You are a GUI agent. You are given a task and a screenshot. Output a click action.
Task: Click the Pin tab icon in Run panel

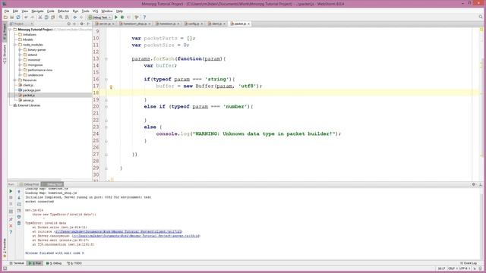pyautogui.click(x=11, y=219)
